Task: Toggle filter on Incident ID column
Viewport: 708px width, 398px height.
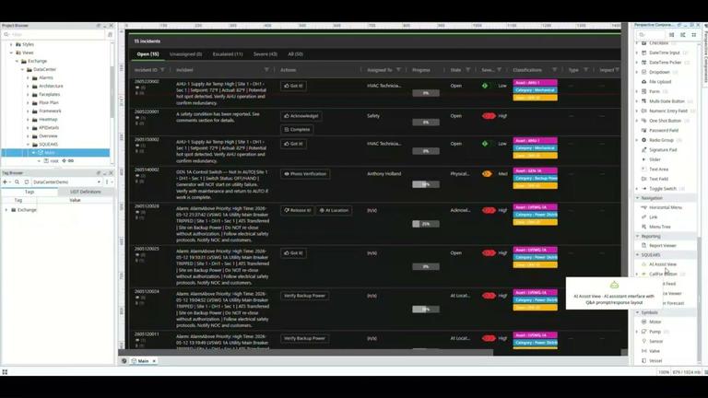Action: click(162, 70)
